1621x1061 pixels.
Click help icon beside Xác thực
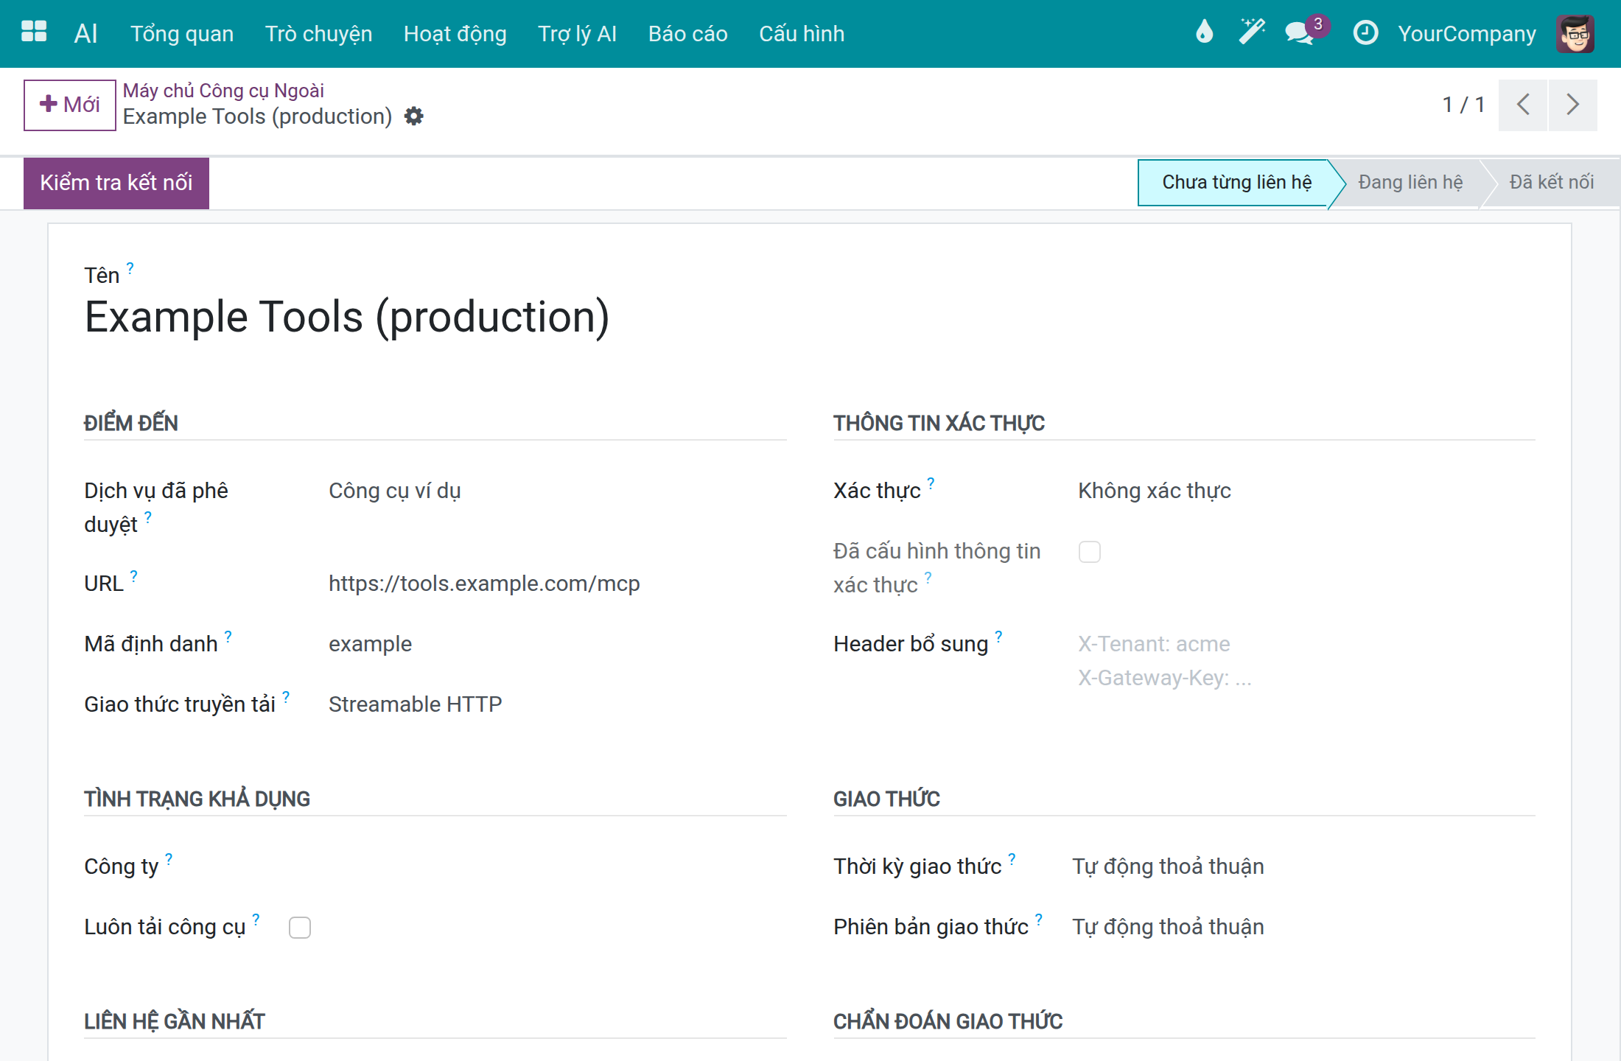(x=931, y=483)
